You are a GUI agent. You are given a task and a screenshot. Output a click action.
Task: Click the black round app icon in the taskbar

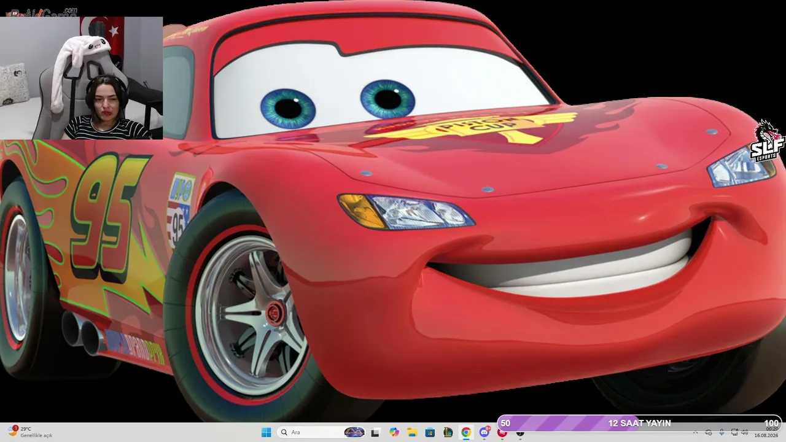point(520,433)
